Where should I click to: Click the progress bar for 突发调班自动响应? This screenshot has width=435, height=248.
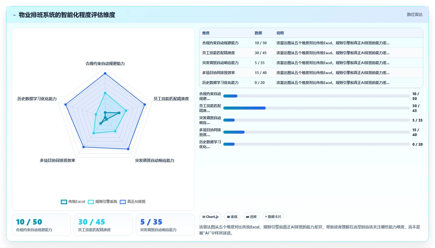pos(317,120)
